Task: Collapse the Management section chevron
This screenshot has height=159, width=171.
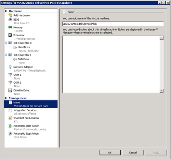Action: click(x=6, y=98)
